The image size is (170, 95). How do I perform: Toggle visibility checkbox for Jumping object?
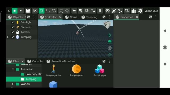[13, 37]
